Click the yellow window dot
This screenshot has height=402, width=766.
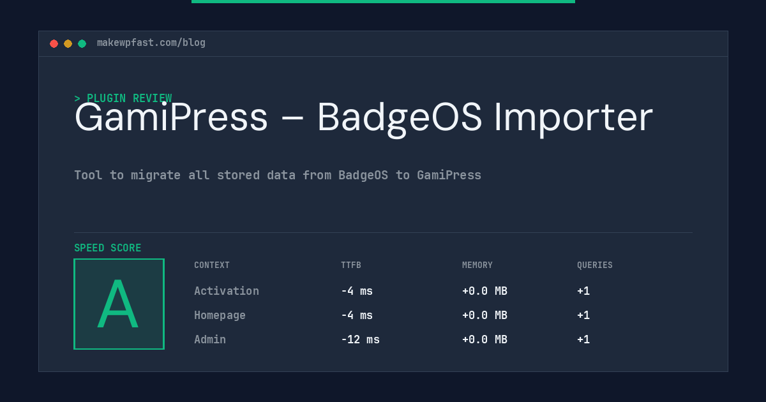click(x=68, y=43)
